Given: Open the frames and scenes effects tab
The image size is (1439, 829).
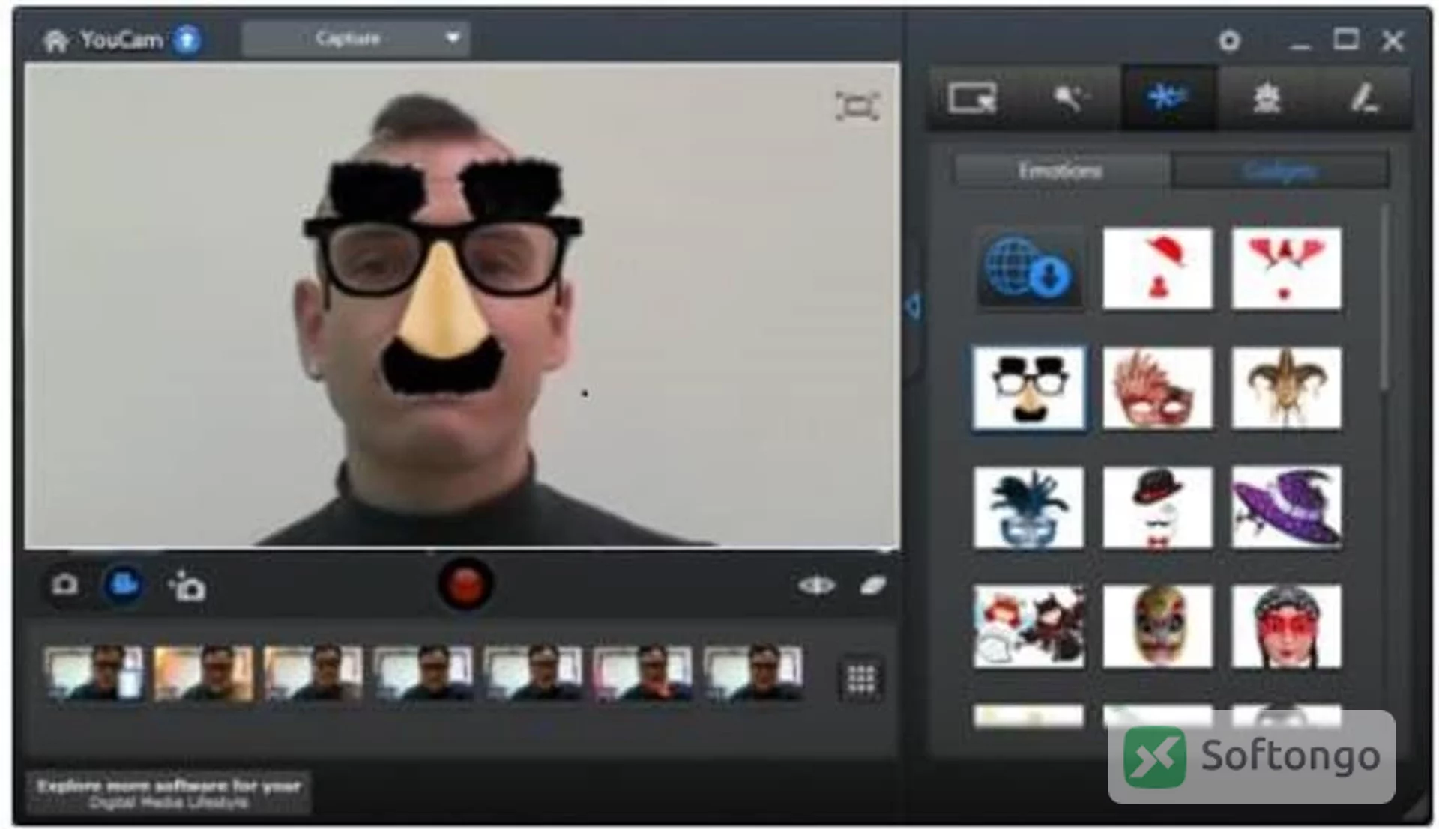Looking at the screenshot, I should (x=972, y=98).
